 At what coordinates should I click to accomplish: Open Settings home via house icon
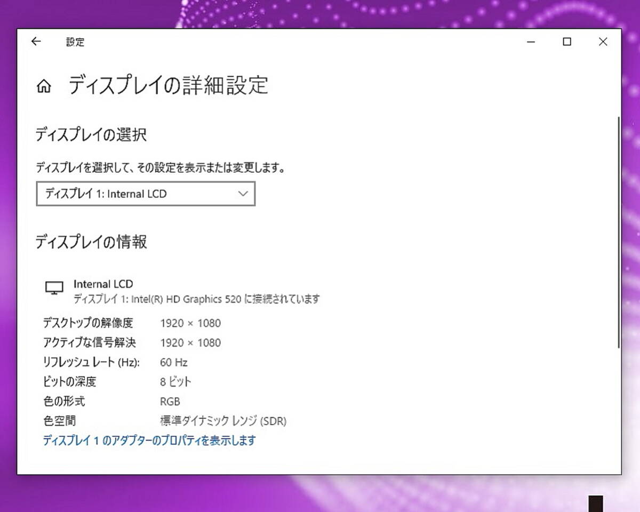click(x=44, y=86)
